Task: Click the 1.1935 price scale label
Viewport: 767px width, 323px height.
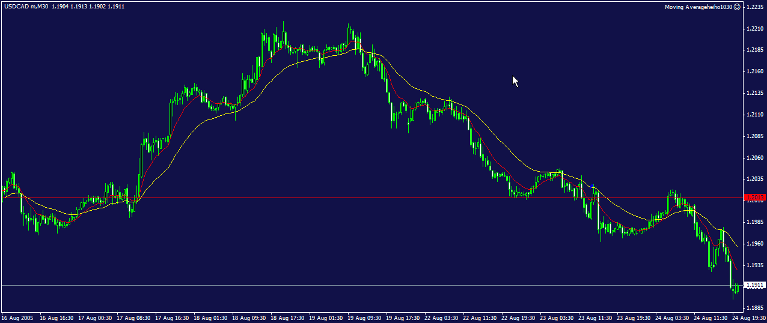Action: pos(754,265)
